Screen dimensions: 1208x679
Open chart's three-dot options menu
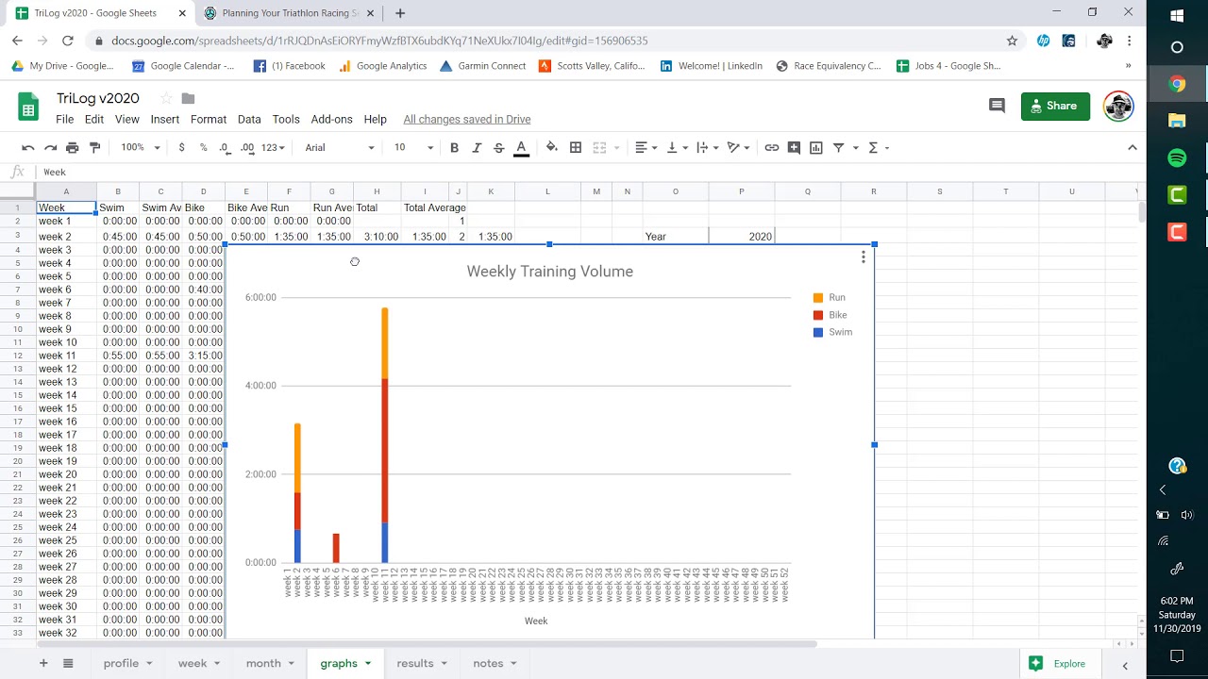click(x=863, y=257)
